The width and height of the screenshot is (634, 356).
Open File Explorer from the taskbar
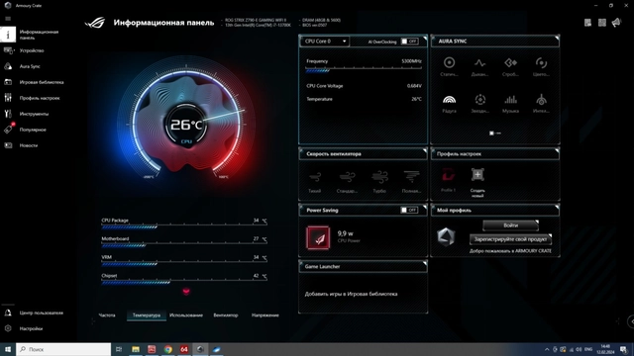[x=136, y=349]
